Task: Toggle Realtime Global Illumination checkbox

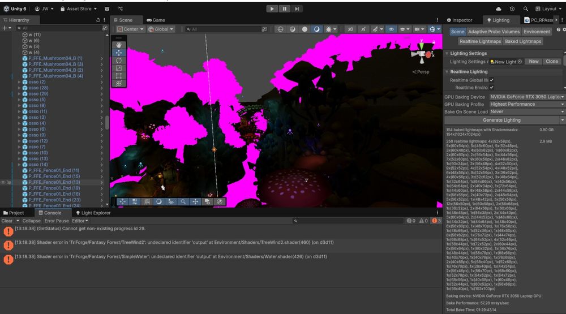Action: click(492, 80)
